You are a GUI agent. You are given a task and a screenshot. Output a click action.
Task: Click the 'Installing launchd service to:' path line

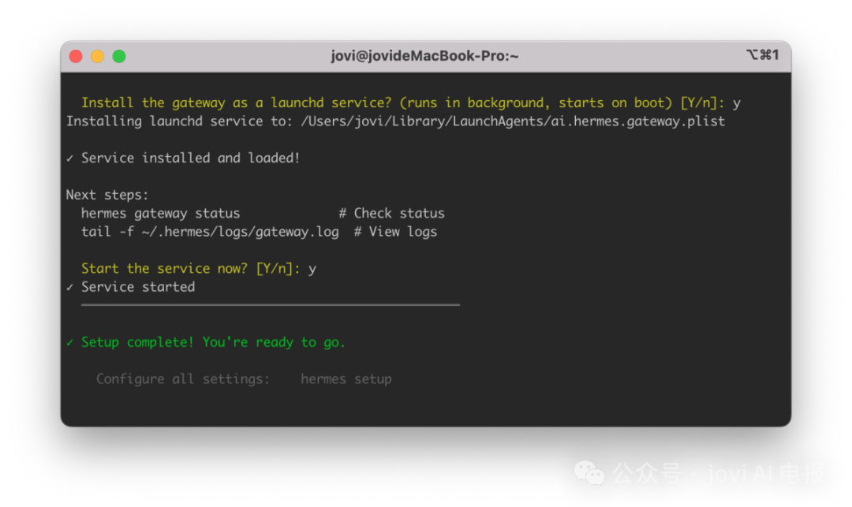[x=395, y=121]
